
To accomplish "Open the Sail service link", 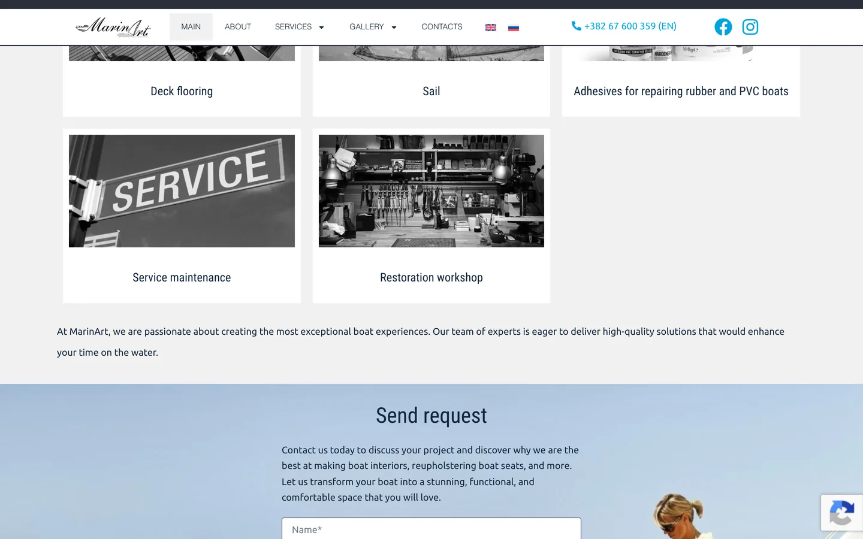I will pyautogui.click(x=431, y=91).
